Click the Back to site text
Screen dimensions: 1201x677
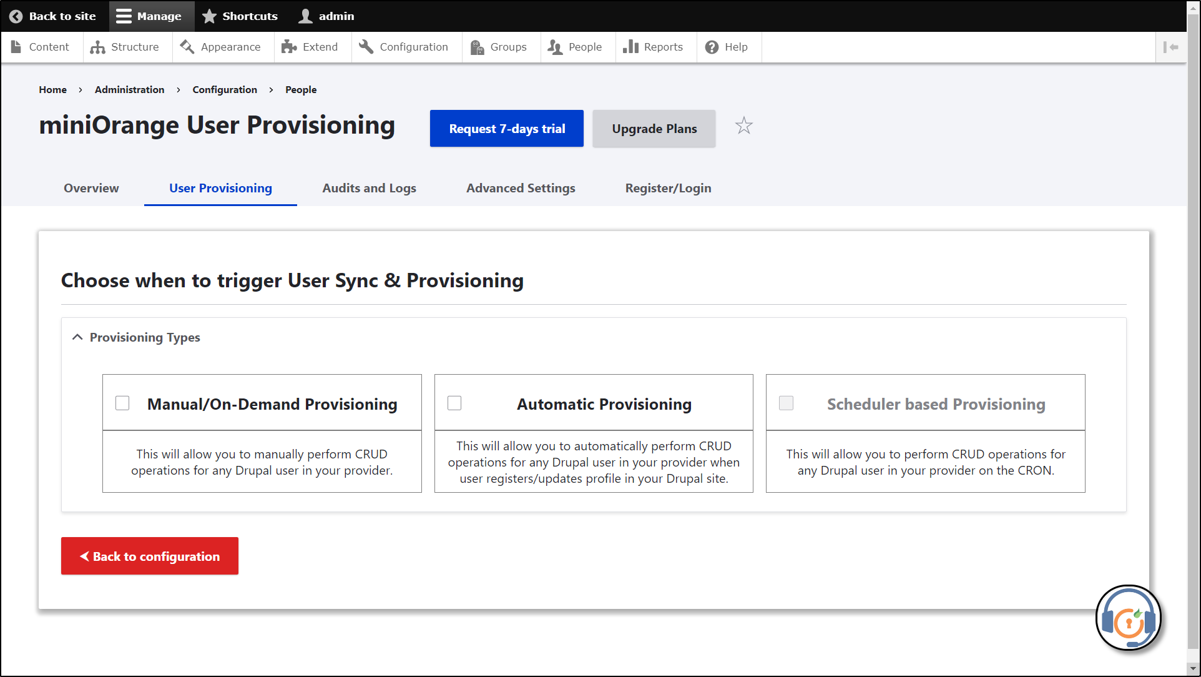pyautogui.click(x=62, y=16)
